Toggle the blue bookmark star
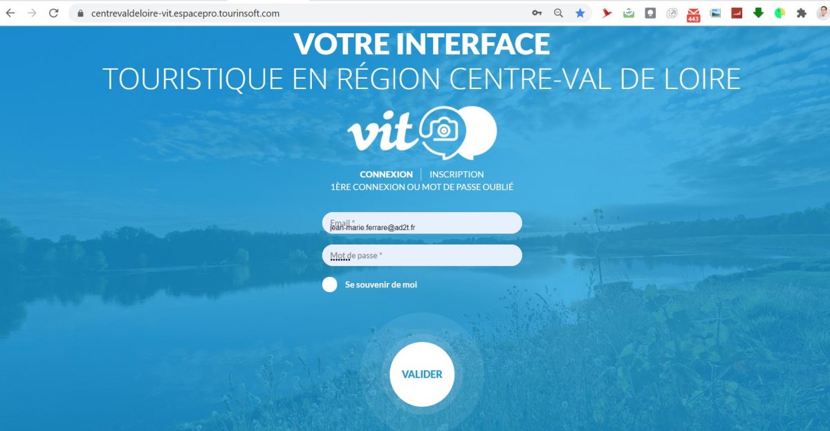Image resolution: width=830 pixels, height=431 pixels. pyautogui.click(x=580, y=13)
